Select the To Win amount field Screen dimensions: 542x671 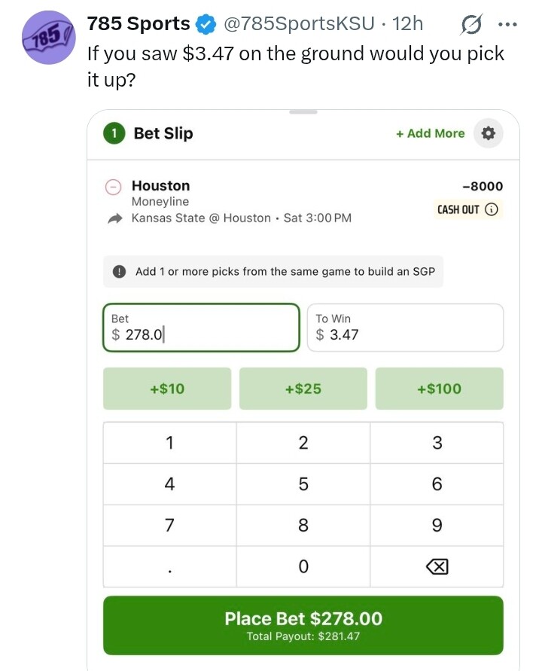coord(405,328)
